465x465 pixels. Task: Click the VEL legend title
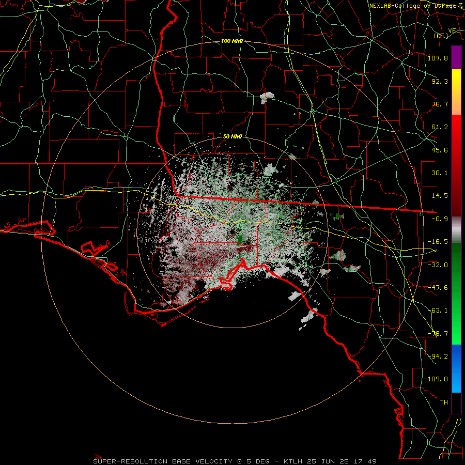[454, 31]
